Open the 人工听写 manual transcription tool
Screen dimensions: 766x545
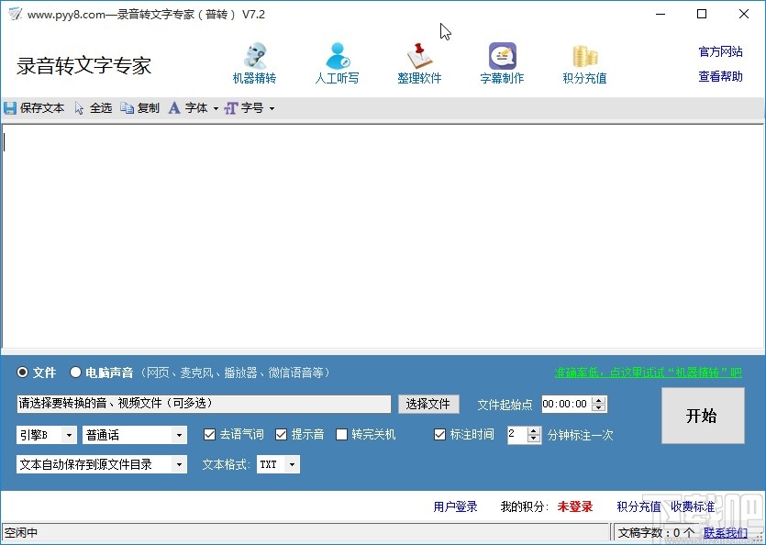tap(337, 61)
